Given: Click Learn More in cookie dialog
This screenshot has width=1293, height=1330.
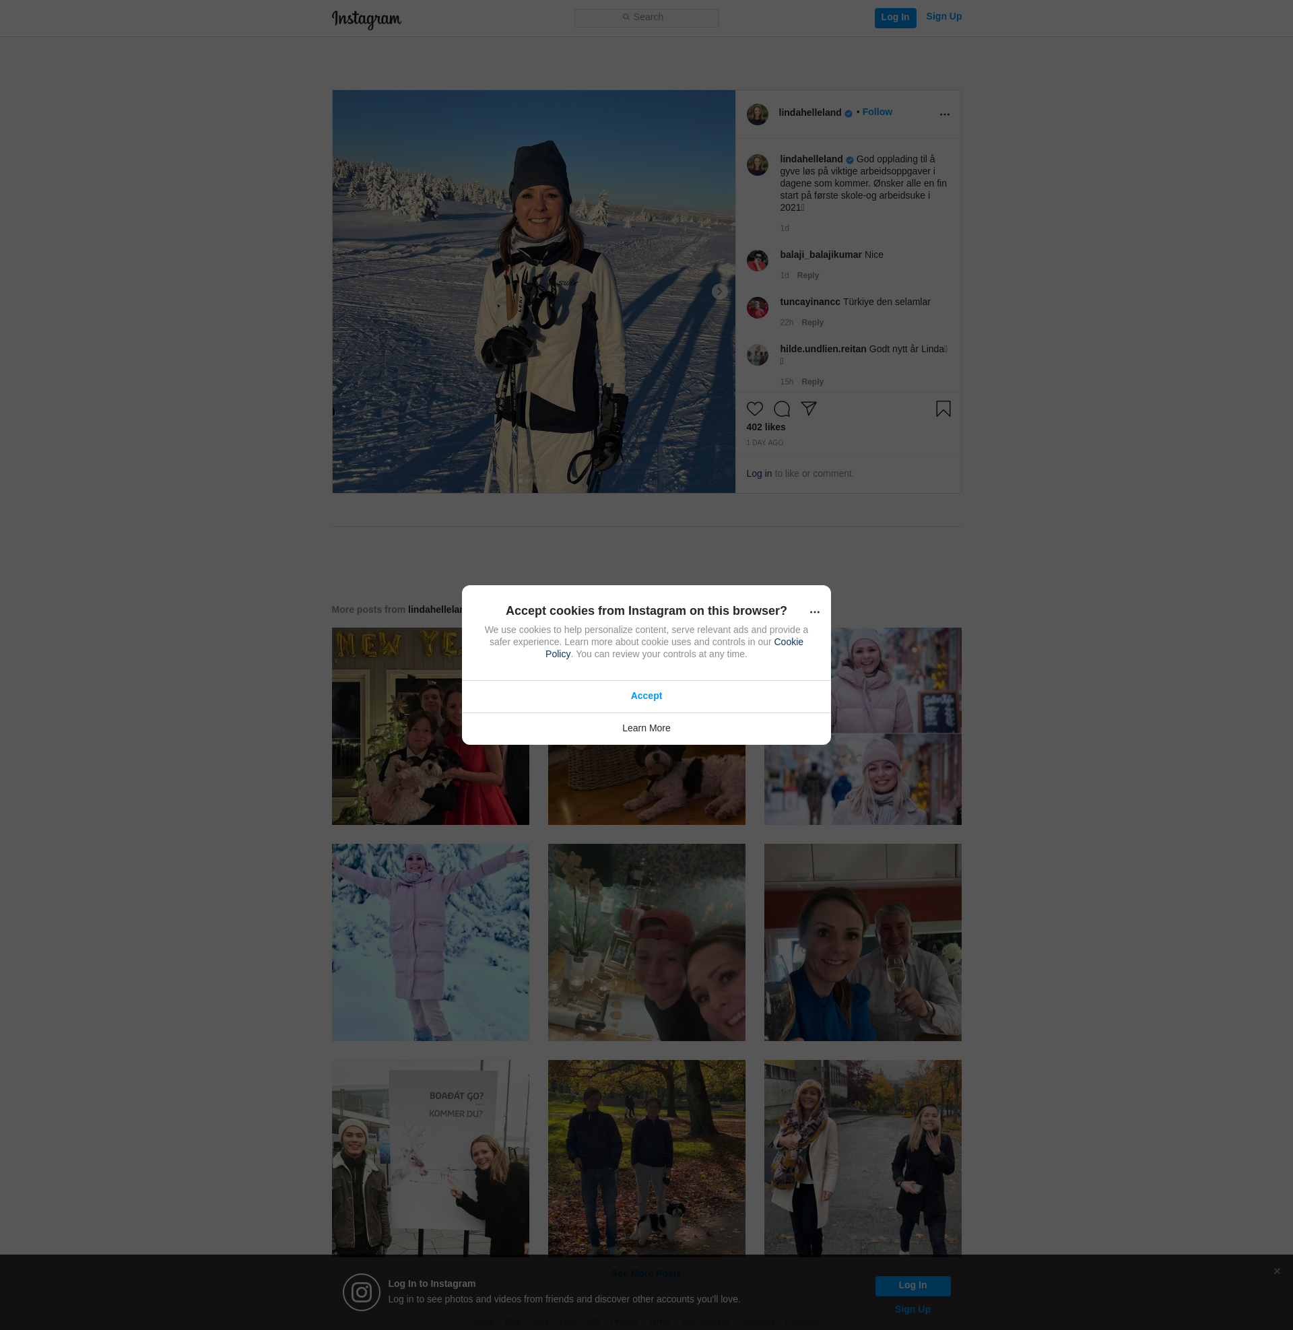Looking at the screenshot, I should coord(646,729).
